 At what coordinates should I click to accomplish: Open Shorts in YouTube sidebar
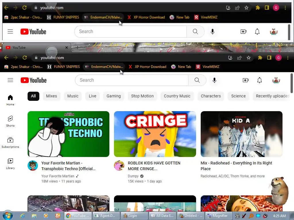(x=10, y=121)
